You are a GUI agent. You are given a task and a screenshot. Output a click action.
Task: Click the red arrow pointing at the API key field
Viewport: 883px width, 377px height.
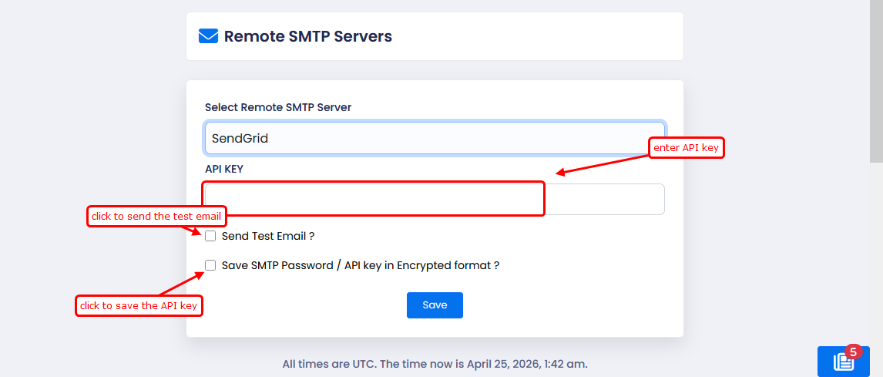pos(601,164)
